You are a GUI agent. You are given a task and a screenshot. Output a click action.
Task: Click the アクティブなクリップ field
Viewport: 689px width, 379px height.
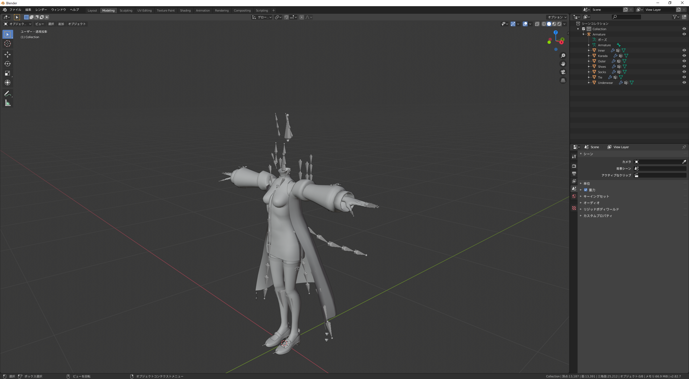(x=660, y=175)
